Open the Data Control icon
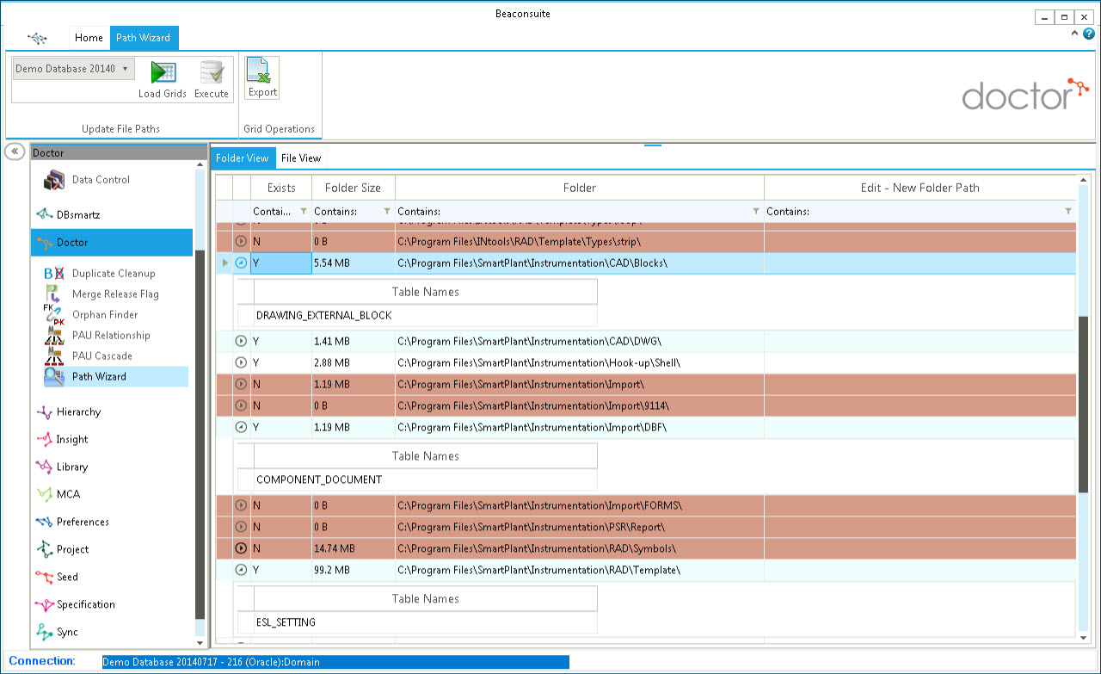1101x674 pixels. coord(56,180)
